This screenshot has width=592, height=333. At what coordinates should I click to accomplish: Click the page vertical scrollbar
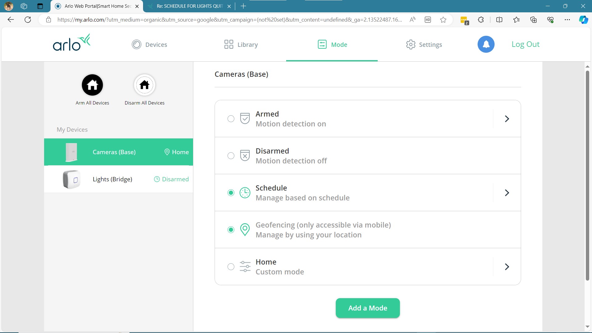pos(587,176)
